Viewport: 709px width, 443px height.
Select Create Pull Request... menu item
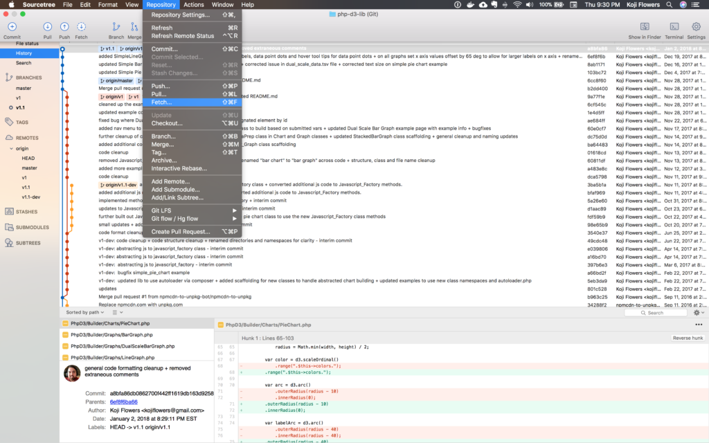point(192,231)
